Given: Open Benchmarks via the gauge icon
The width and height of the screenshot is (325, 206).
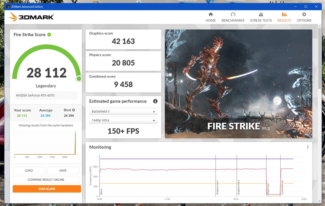Looking at the screenshot, I should point(233,15).
